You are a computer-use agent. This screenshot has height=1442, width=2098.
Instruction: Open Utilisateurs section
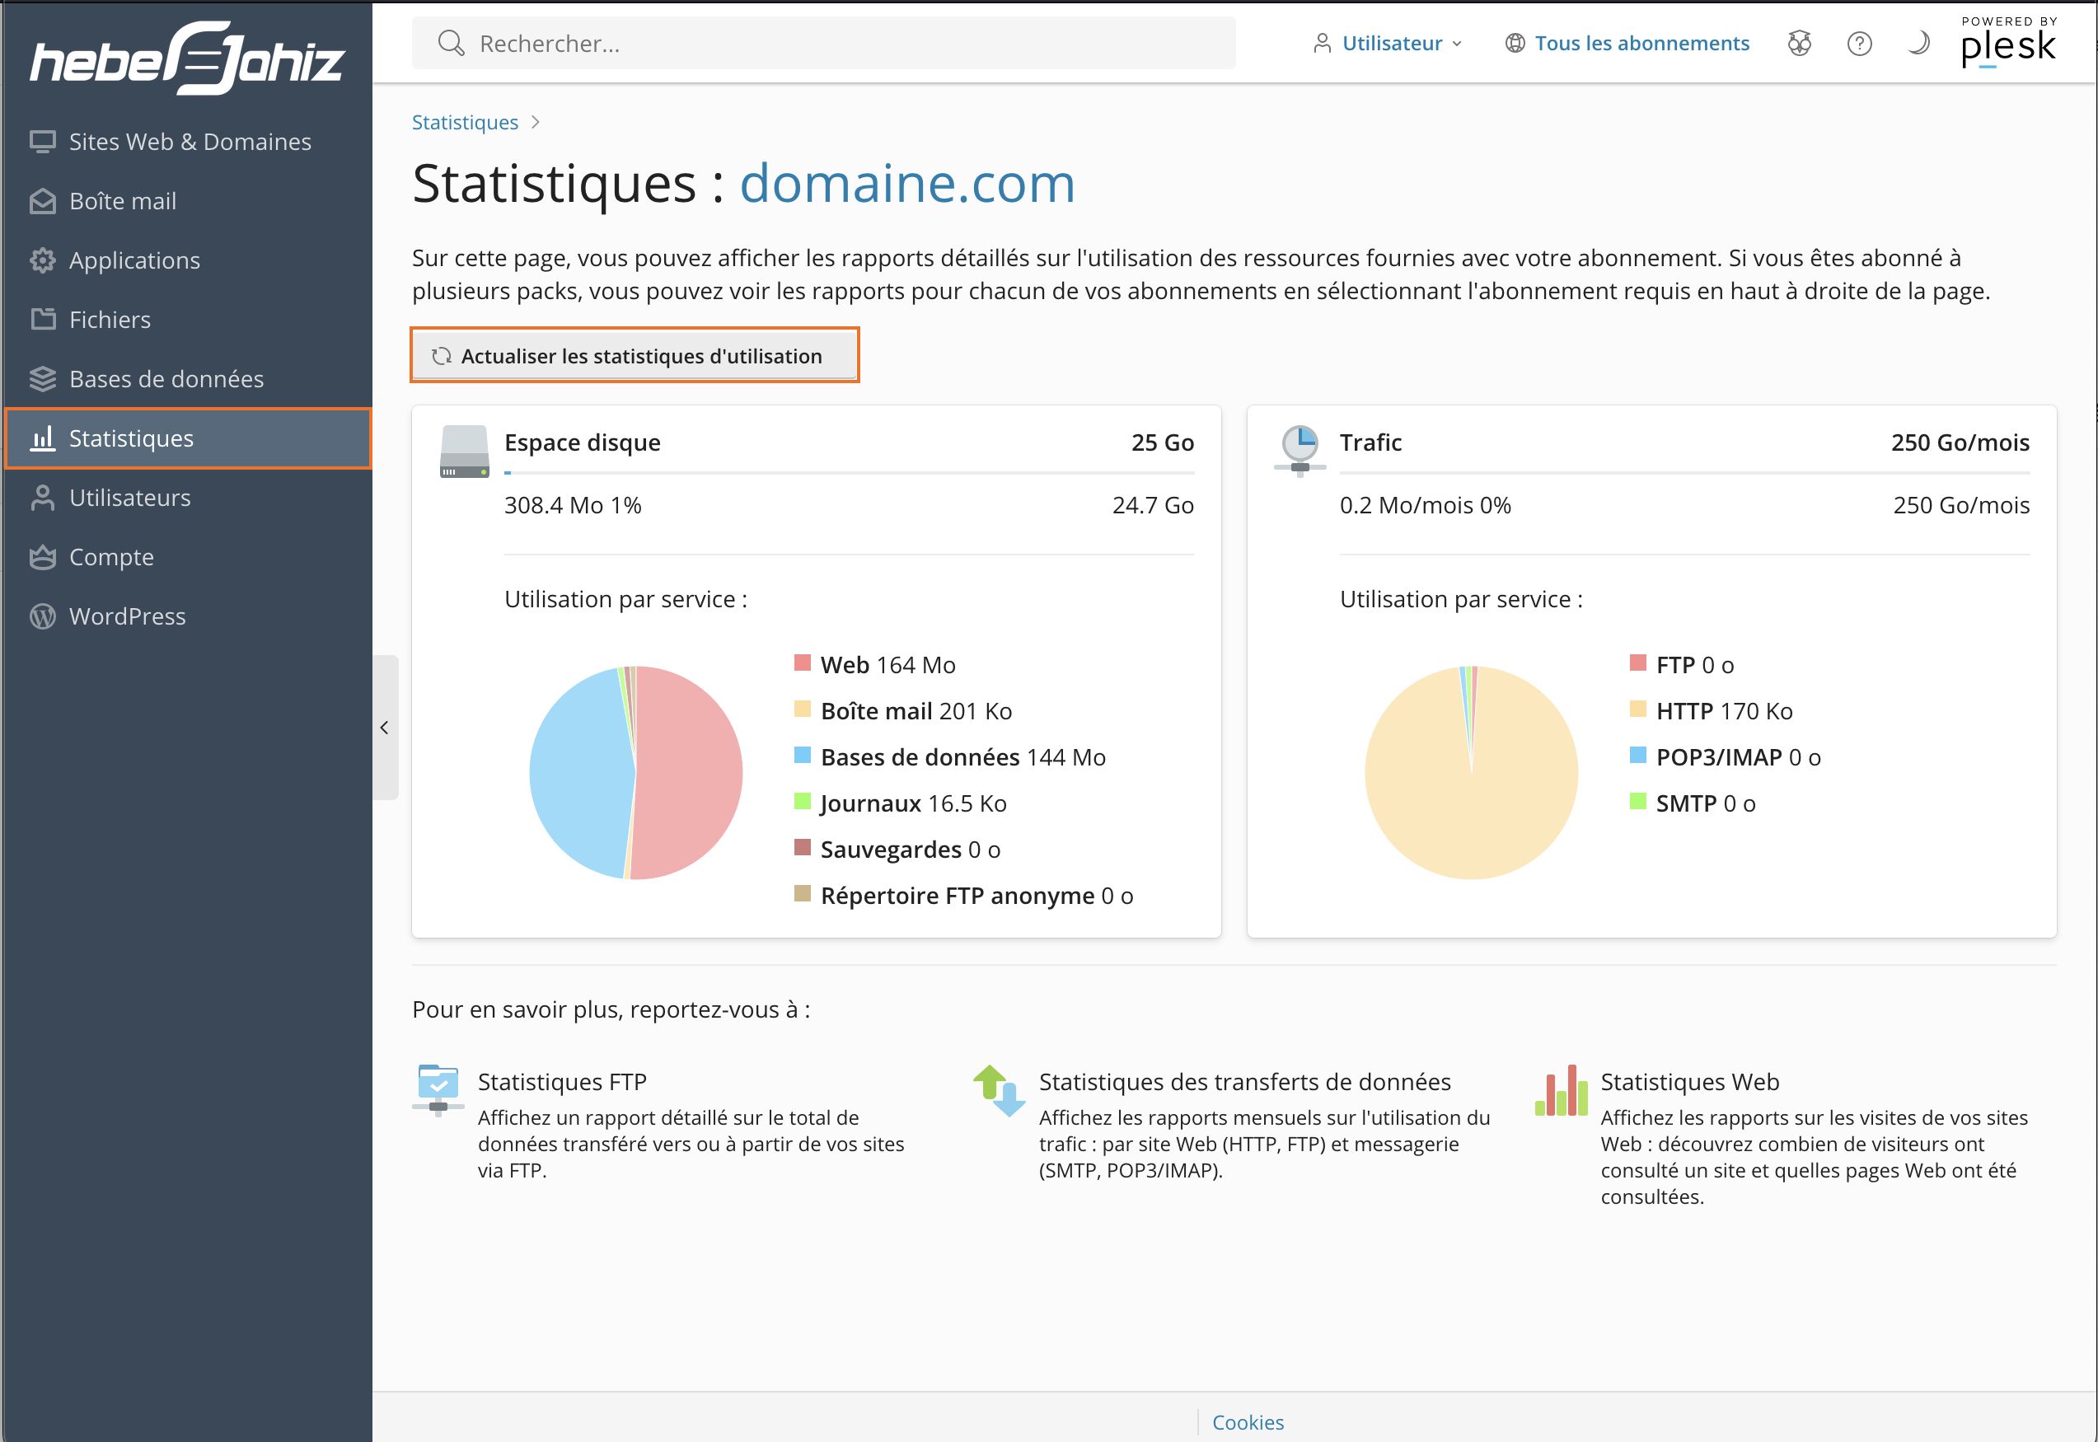[188, 497]
